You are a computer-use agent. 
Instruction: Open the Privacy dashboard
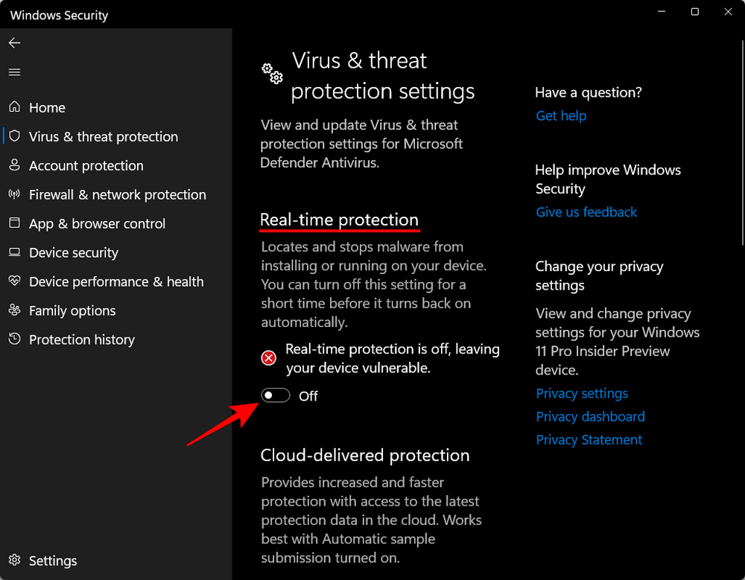click(590, 416)
